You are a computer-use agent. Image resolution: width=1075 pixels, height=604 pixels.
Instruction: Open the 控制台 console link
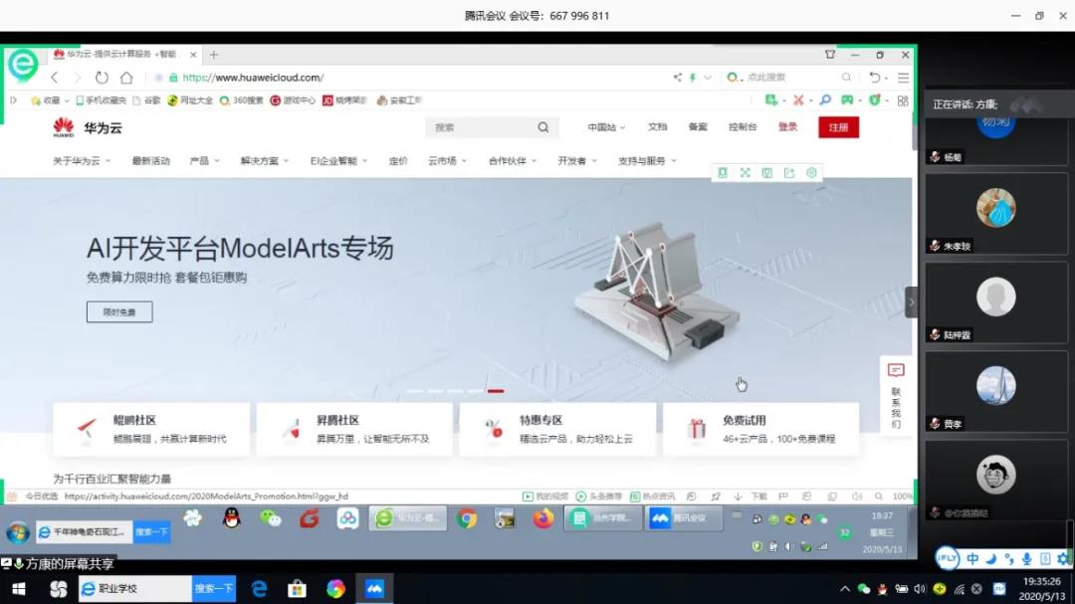point(743,126)
